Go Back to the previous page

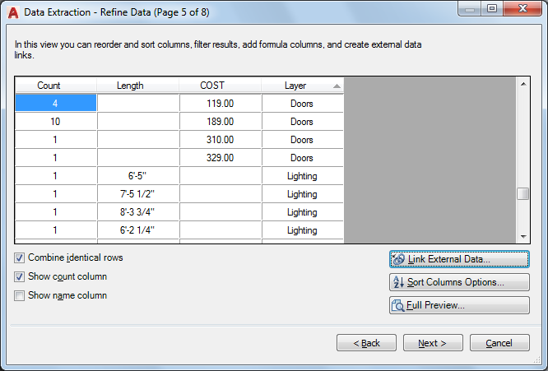(x=366, y=343)
